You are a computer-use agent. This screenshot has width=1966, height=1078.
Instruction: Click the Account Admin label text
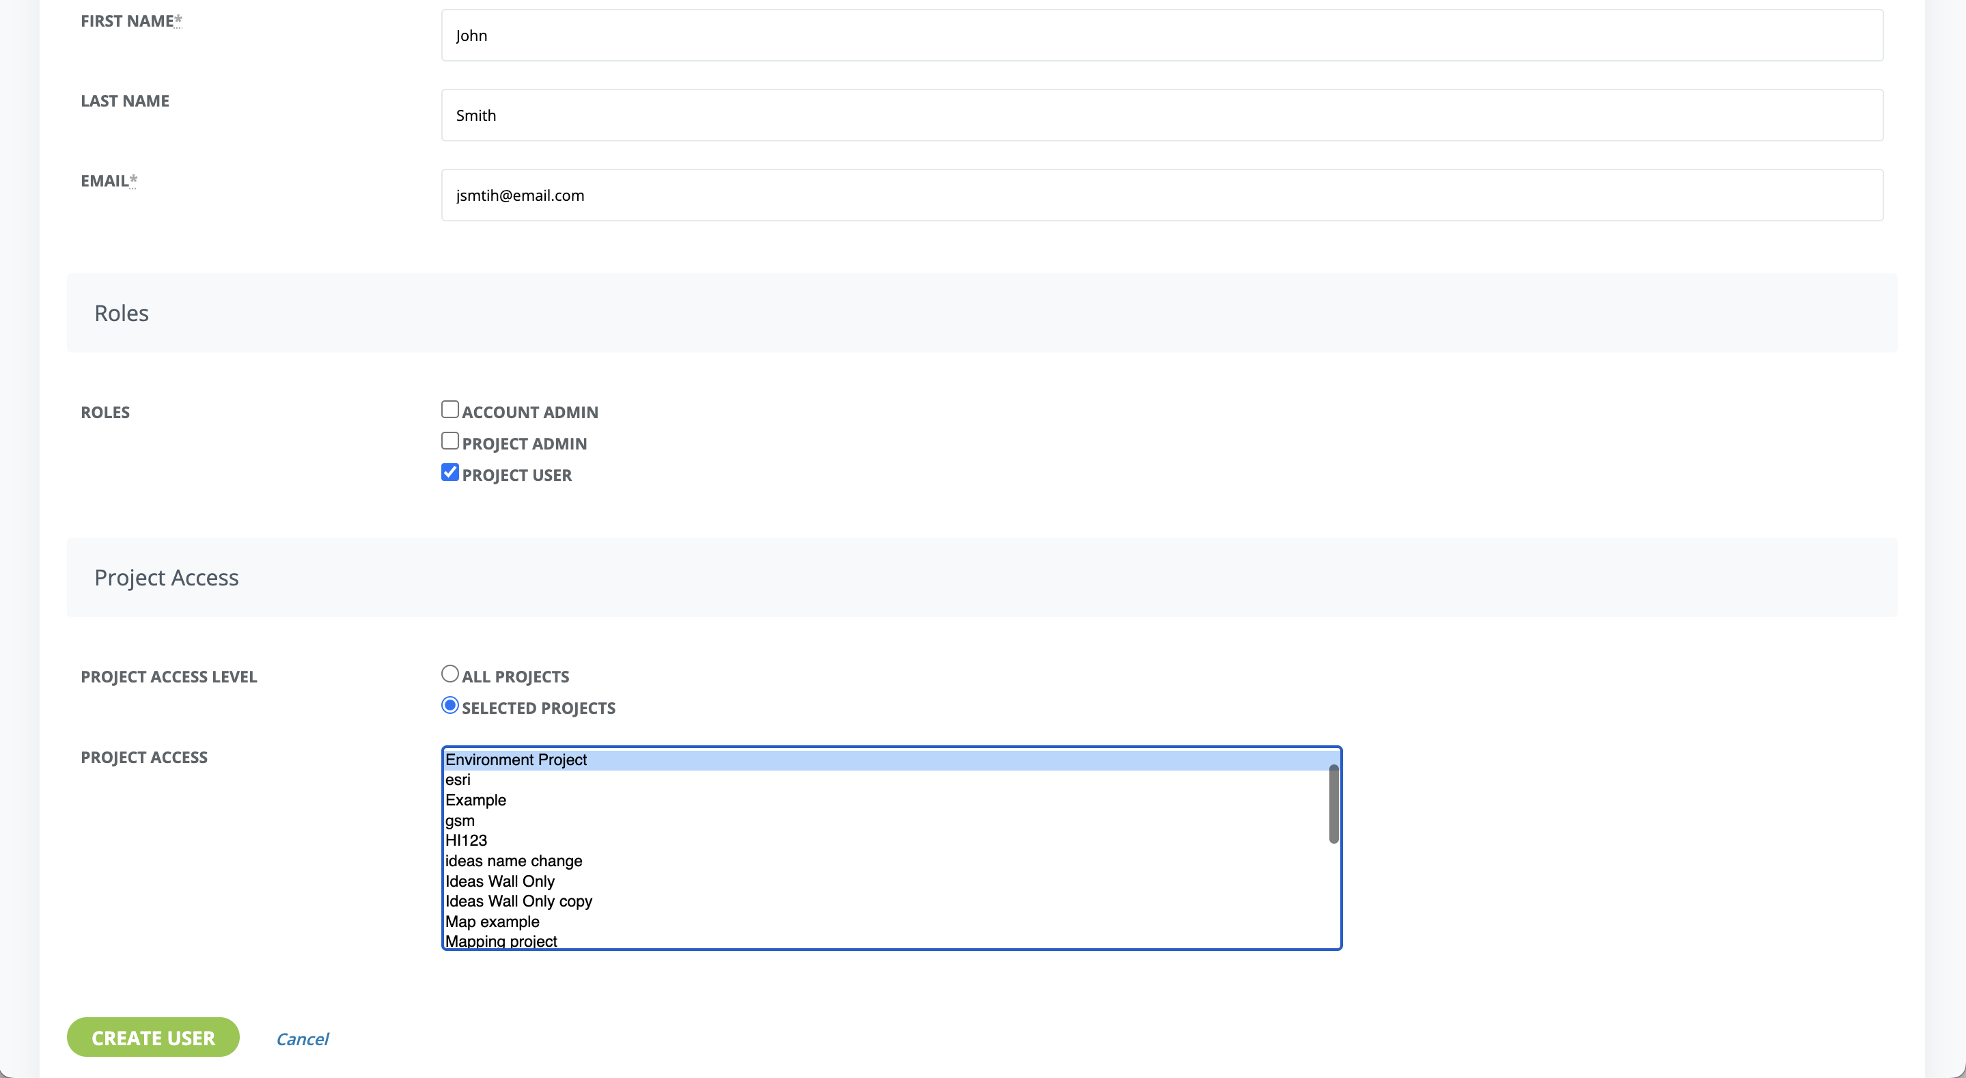(x=529, y=412)
